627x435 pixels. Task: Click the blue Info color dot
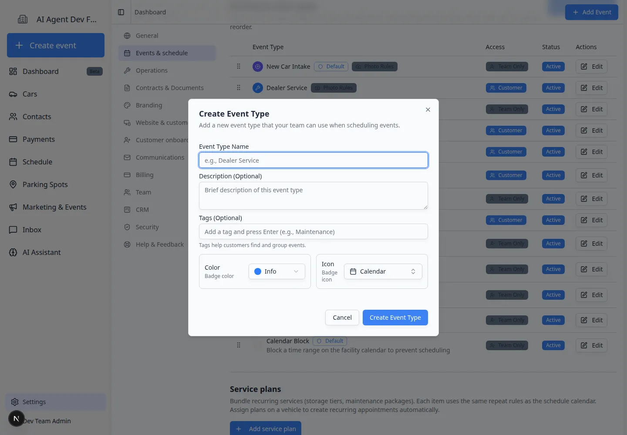tap(258, 271)
